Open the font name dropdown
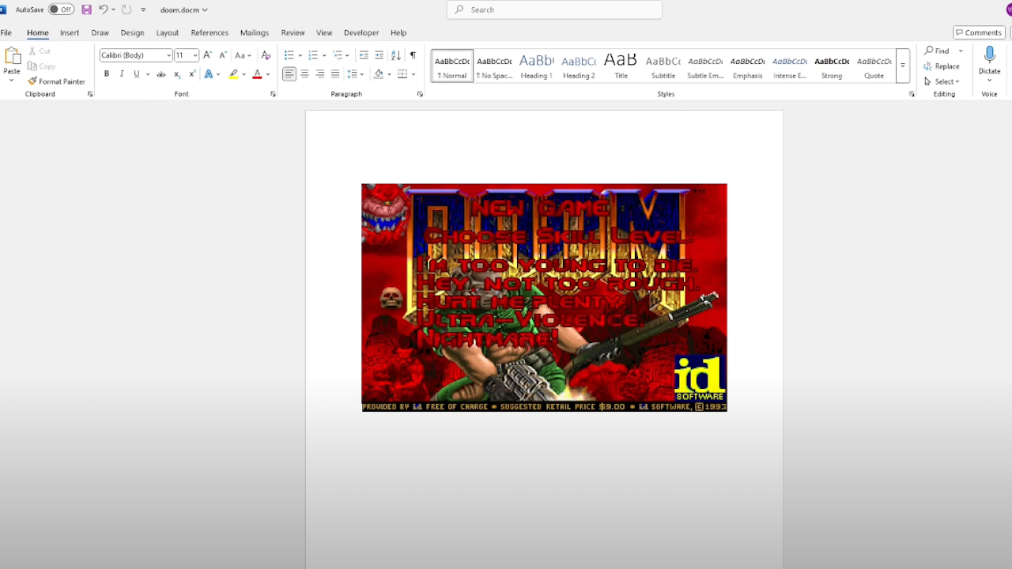Viewport: 1012px width, 569px height. [168, 55]
